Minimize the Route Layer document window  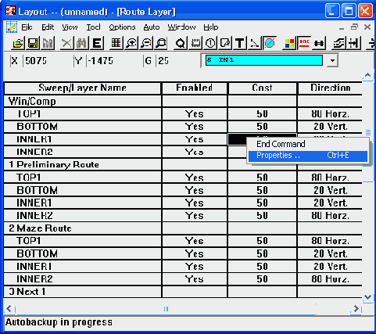[x=342, y=27]
